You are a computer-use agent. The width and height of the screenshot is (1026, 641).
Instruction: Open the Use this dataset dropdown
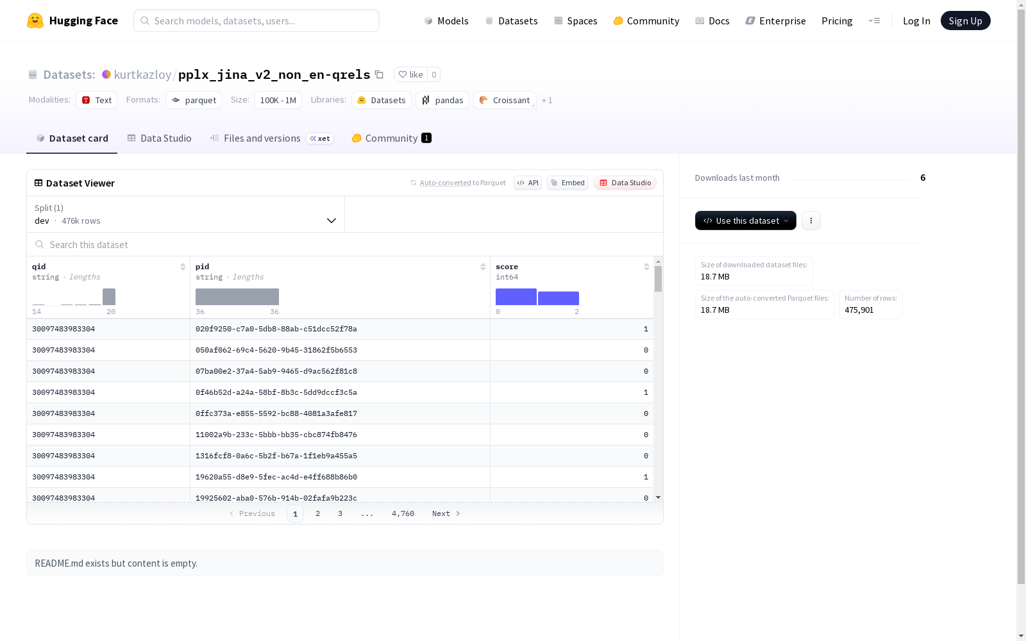[746, 221]
